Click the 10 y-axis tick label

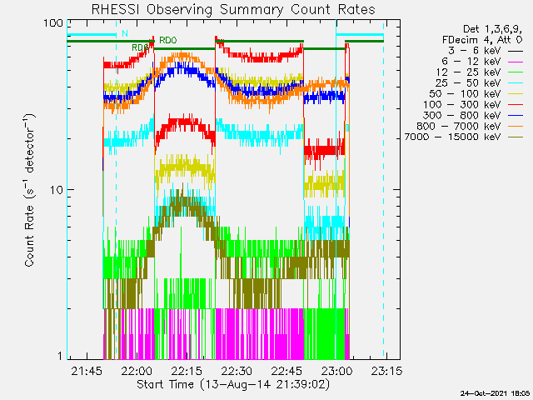(x=57, y=190)
